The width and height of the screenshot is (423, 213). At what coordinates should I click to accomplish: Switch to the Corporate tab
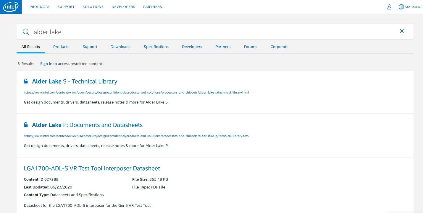[280, 47]
